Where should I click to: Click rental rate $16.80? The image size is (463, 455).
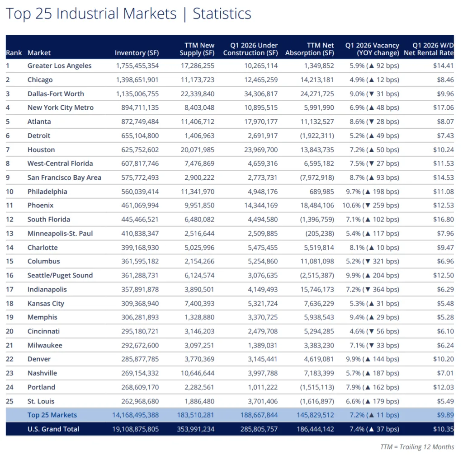444,220
